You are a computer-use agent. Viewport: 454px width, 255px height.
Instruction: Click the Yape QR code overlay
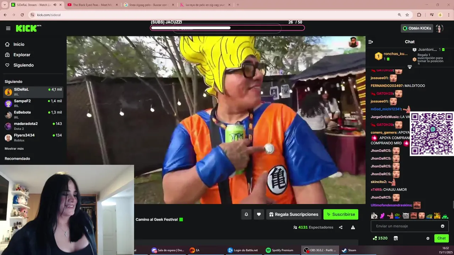(432, 134)
